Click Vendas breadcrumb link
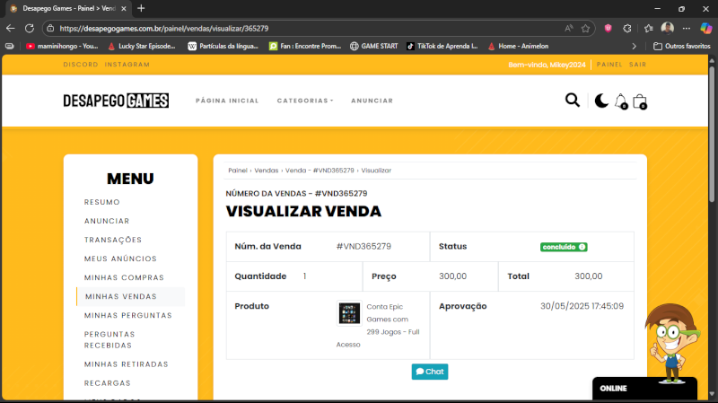This screenshot has width=718, height=403. (266, 171)
